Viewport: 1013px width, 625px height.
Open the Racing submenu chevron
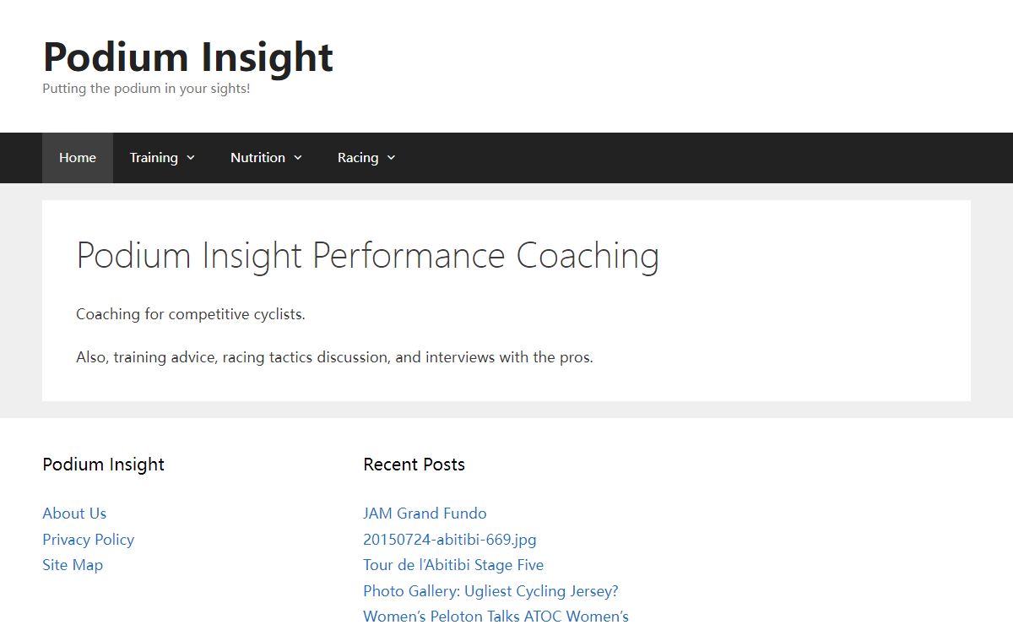(x=391, y=158)
